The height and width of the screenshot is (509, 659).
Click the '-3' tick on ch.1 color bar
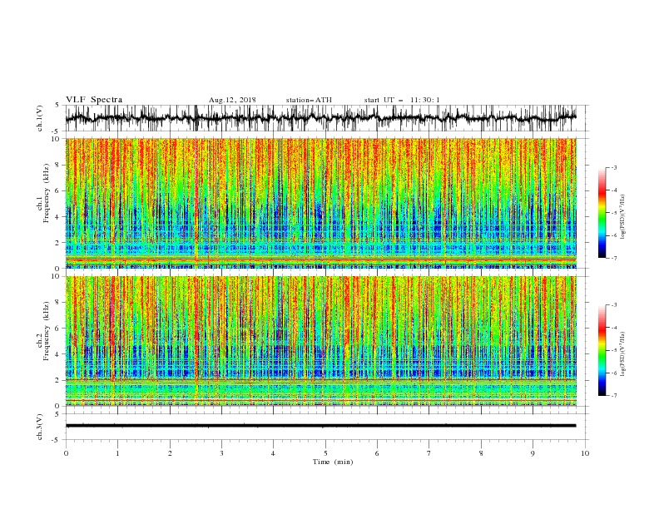[x=613, y=167]
